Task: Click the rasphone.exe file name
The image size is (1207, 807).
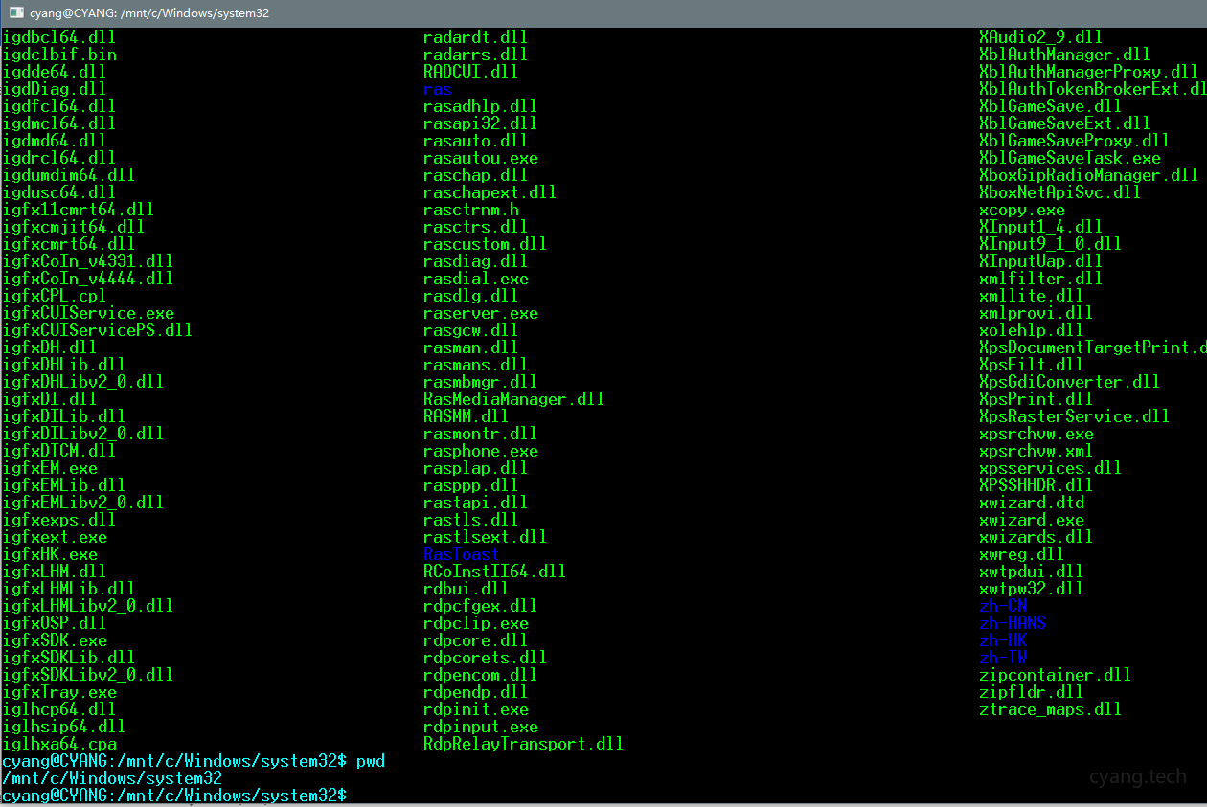Action: (480, 451)
